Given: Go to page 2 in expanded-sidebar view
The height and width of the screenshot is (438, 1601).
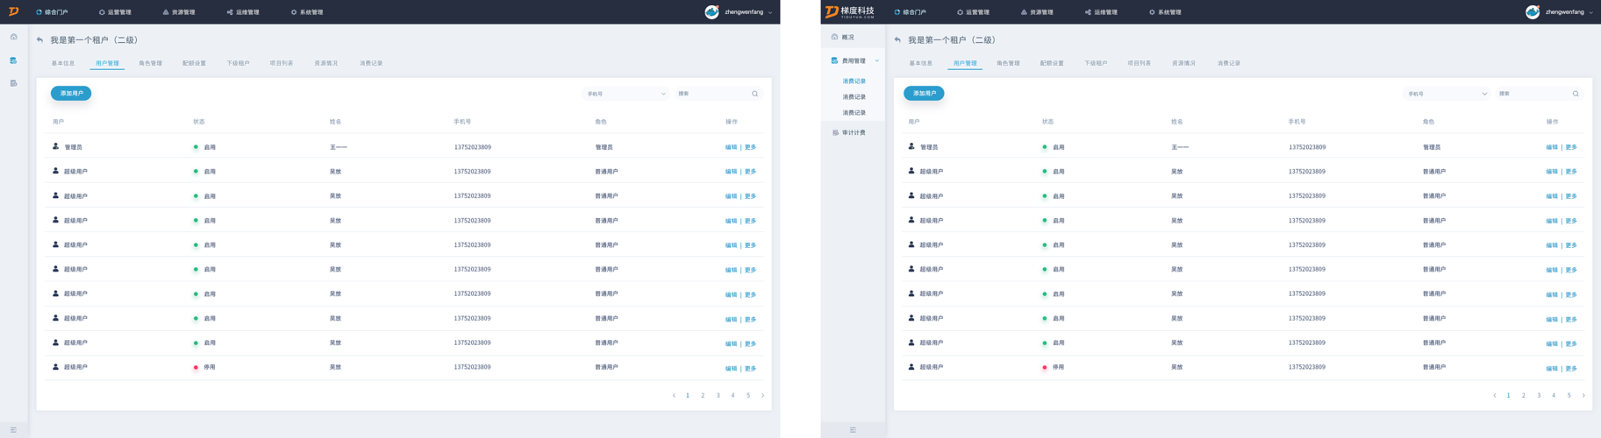Looking at the screenshot, I should [x=1524, y=395].
